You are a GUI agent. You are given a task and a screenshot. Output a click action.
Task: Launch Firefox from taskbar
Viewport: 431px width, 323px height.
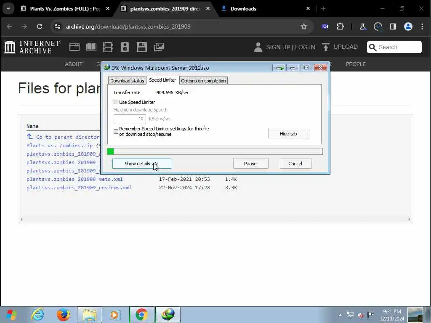click(x=64, y=315)
